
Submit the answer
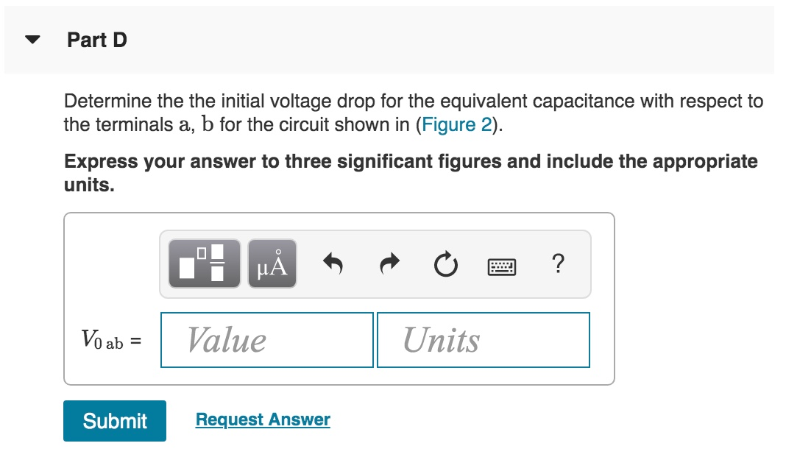(x=114, y=421)
